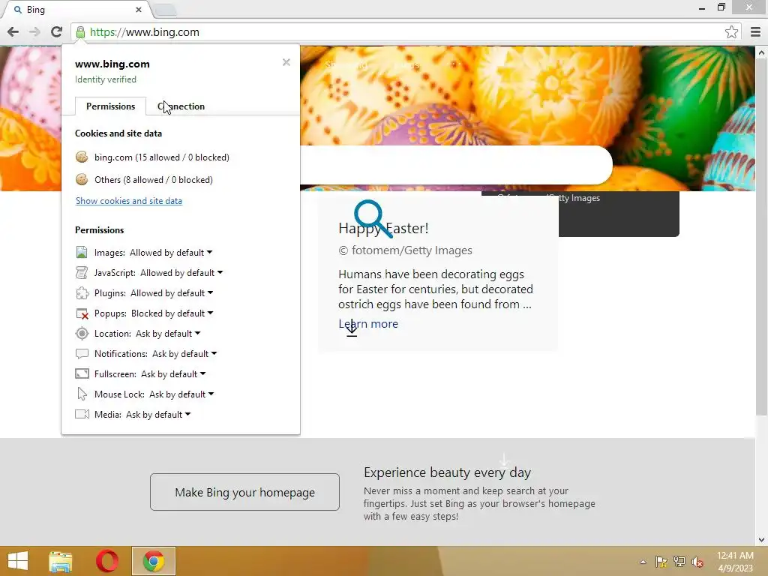Click the Chrome taskbar icon
Image resolution: width=768 pixels, height=576 pixels.
click(153, 561)
